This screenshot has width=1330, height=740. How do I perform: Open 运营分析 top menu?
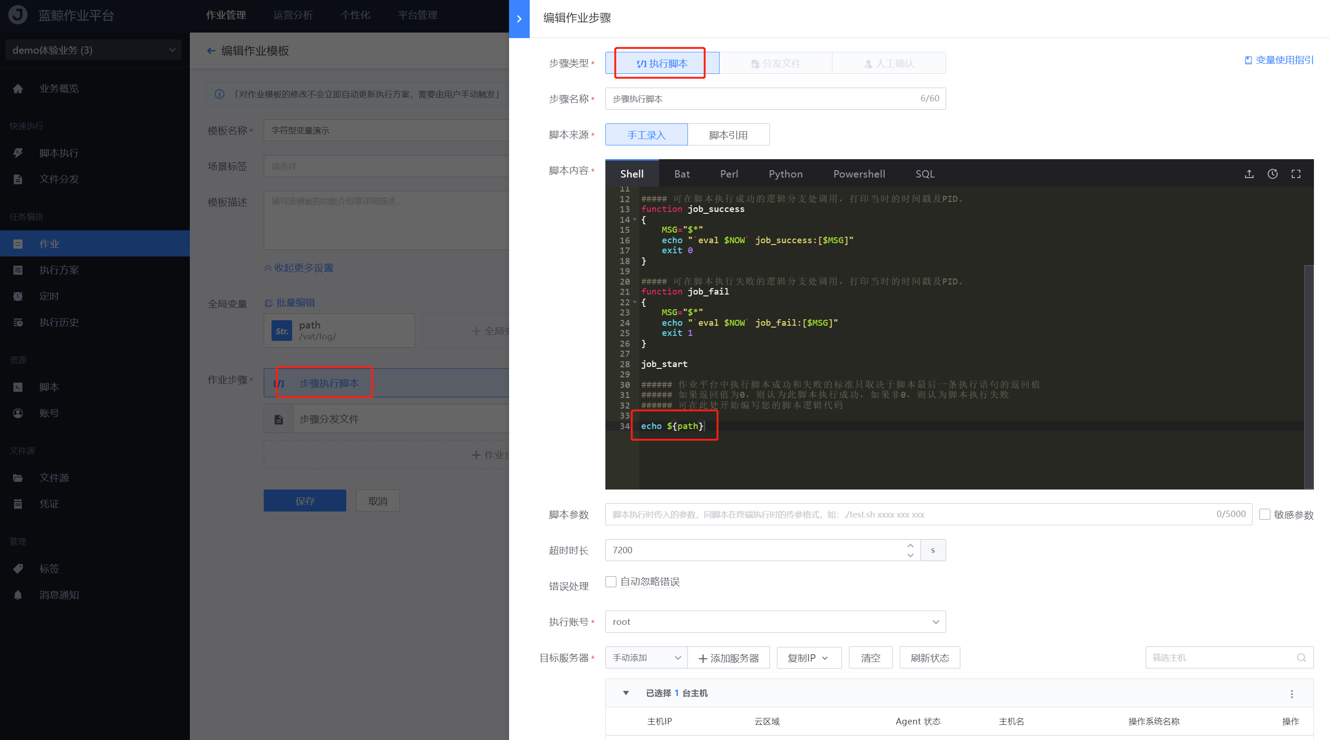(x=293, y=15)
